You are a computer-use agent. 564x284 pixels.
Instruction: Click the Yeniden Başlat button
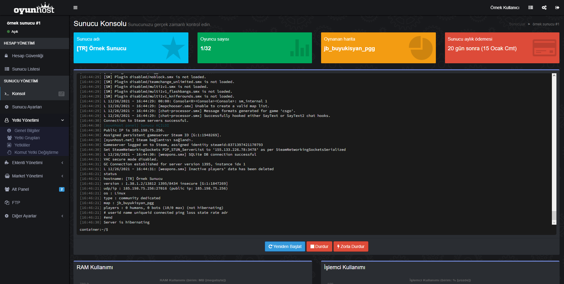tap(285, 246)
